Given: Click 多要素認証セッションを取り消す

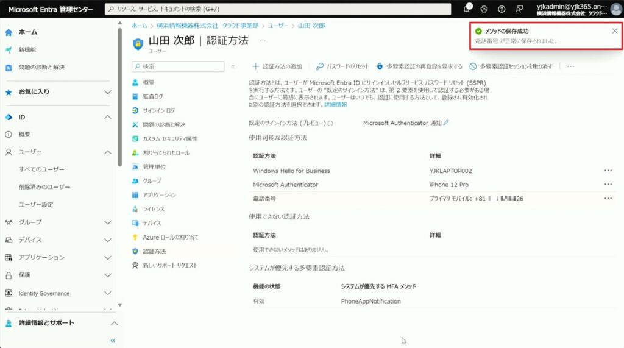Looking at the screenshot, I should tap(511, 66).
